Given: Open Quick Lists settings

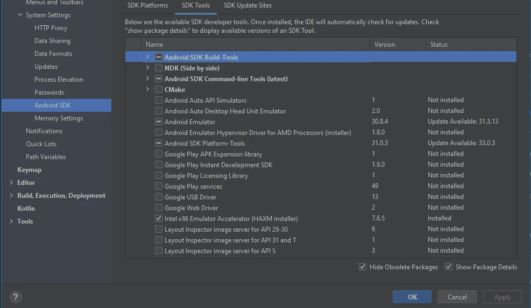Looking at the screenshot, I should coord(41,144).
